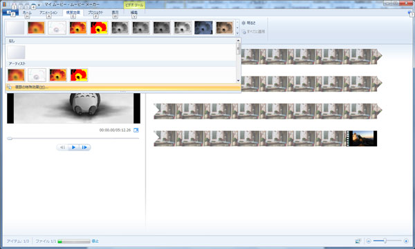Select the blank 'なし' no-effect thumbnail in dropdown

(x=16, y=52)
